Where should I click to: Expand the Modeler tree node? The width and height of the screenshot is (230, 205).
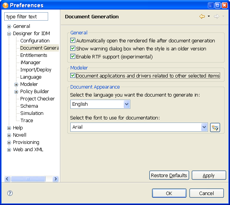click(x=16, y=84)
